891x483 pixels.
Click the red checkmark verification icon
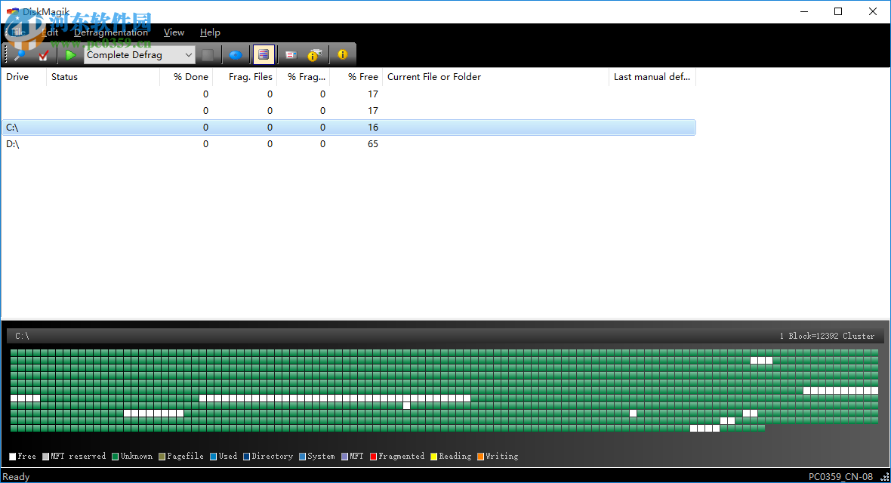[43, 54]
